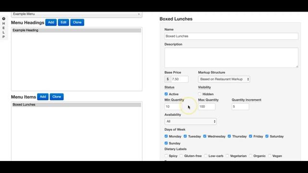Image resolution: width=308 pixels, height=173 pixels.
Task: Uncheck the Thursday checkbox
Action: (229, 136)
